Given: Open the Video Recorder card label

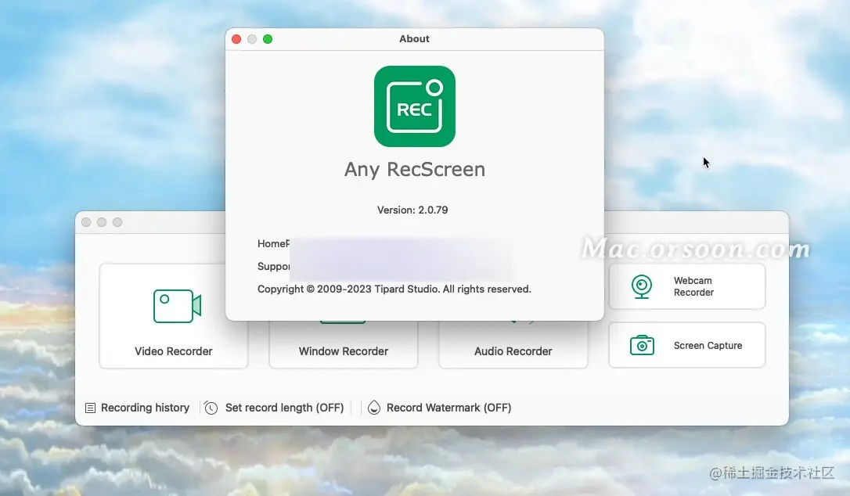Looking at the screenshot, I should click(174, 351).
